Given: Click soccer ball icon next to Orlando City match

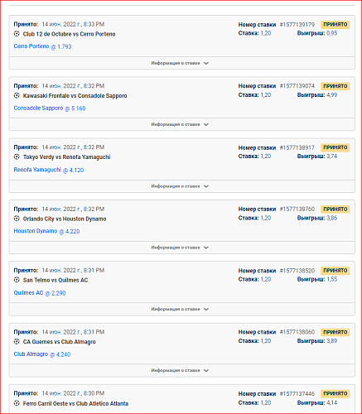Looking at the screenshot, I should pyautogui.click(x=17, y=219).
